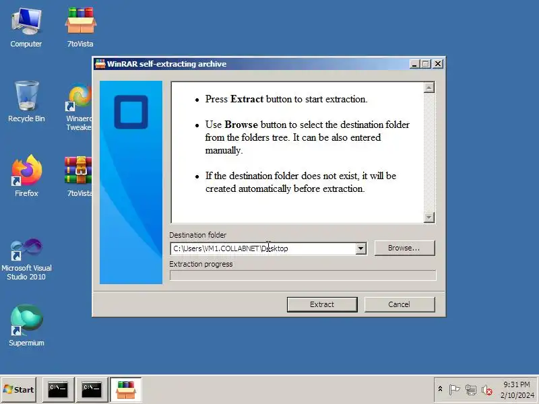Click the scroll down arrow in instructions
Screen dimensions: 539x404
429,217
